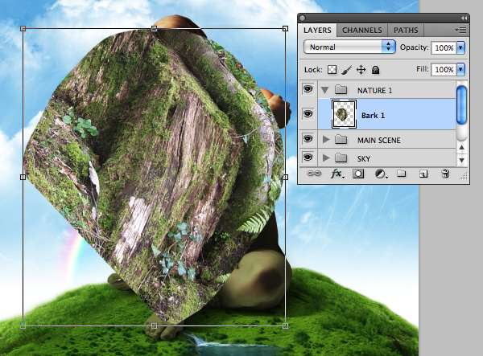Screen dimensions: 483x356
Task: Click the SKY folder icon
Action: coord(341,158)
